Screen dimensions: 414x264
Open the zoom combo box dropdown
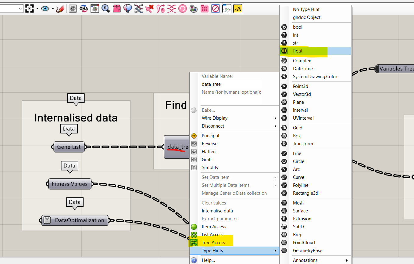pos(20,9)
